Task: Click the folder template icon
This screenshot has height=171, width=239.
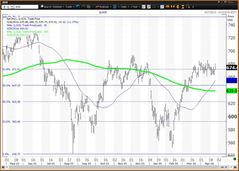Action: (x=89, y=7)
